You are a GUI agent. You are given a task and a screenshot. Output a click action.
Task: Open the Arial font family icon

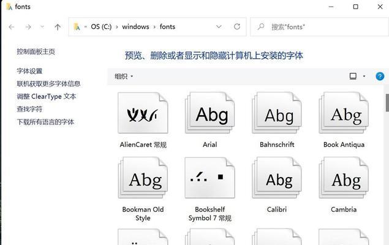pyautogui.click(x=210, y=113)
